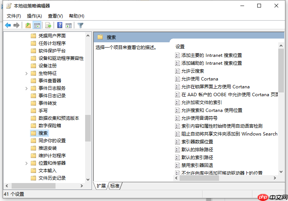Select 添加辅助的 Intranet 搜索位置 policy
Image resolution: width=288 pixels, height=201 pixels.
pyautogui.click(x=211, y=63)
